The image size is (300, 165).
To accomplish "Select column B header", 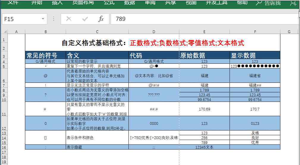I will tap(45, 32).
